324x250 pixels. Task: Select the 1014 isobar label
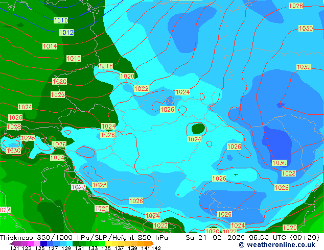pyautogui.click(x=50, y=46)
